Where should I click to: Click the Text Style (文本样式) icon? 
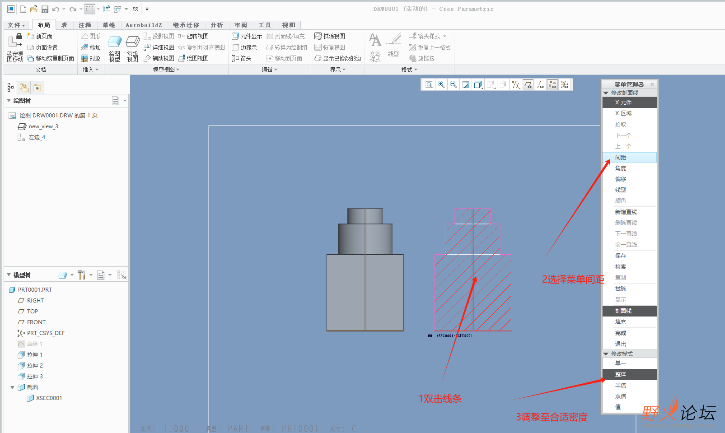click(375, 47)
